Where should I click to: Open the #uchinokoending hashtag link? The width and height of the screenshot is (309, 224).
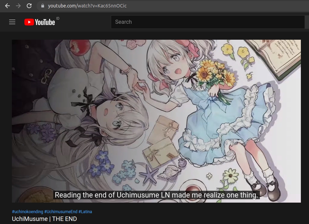coord(27,211)
